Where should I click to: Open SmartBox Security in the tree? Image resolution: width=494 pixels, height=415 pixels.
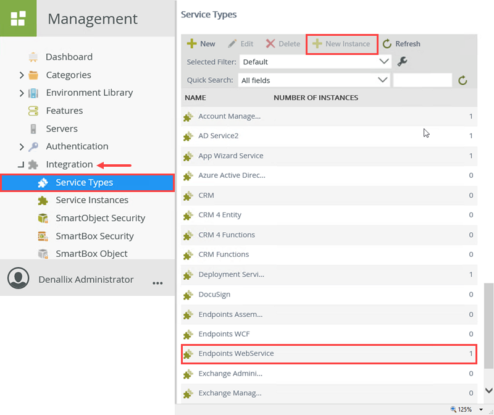pos(95,236)
